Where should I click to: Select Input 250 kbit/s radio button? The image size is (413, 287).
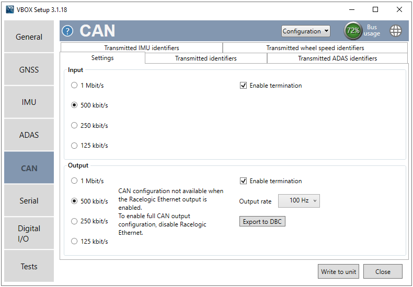(x=74, y=125)
